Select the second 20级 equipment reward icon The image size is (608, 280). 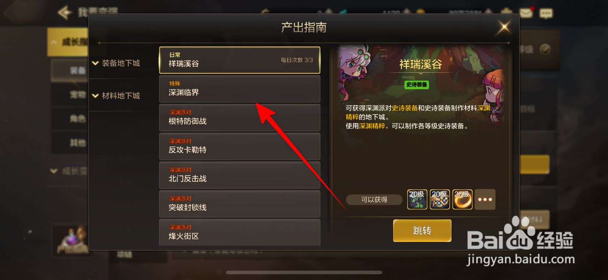[x=440, y=199]
